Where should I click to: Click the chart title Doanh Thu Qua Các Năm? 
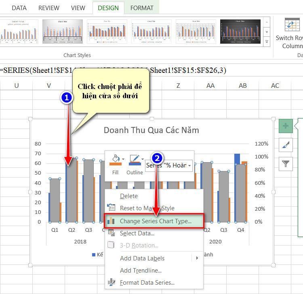[151, 130]
